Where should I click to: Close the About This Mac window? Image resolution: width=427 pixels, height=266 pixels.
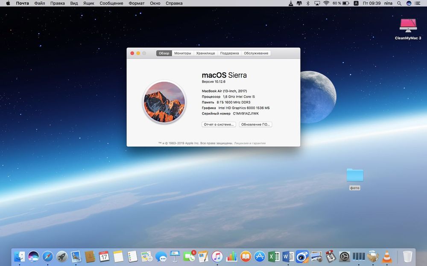tap(132, 53)
